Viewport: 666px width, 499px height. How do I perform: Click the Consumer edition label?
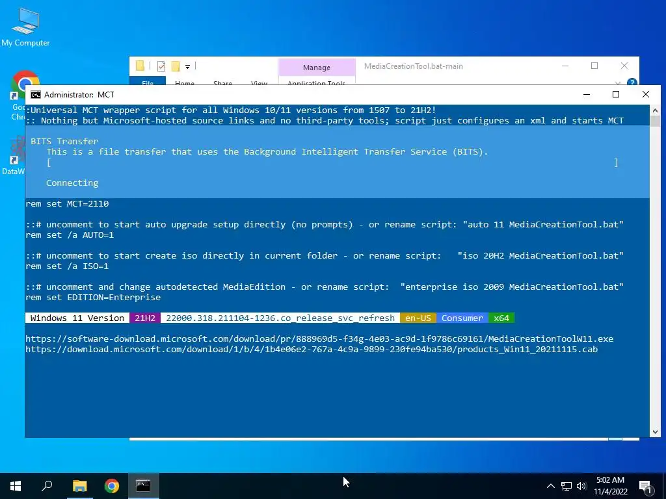pos(462,318)
